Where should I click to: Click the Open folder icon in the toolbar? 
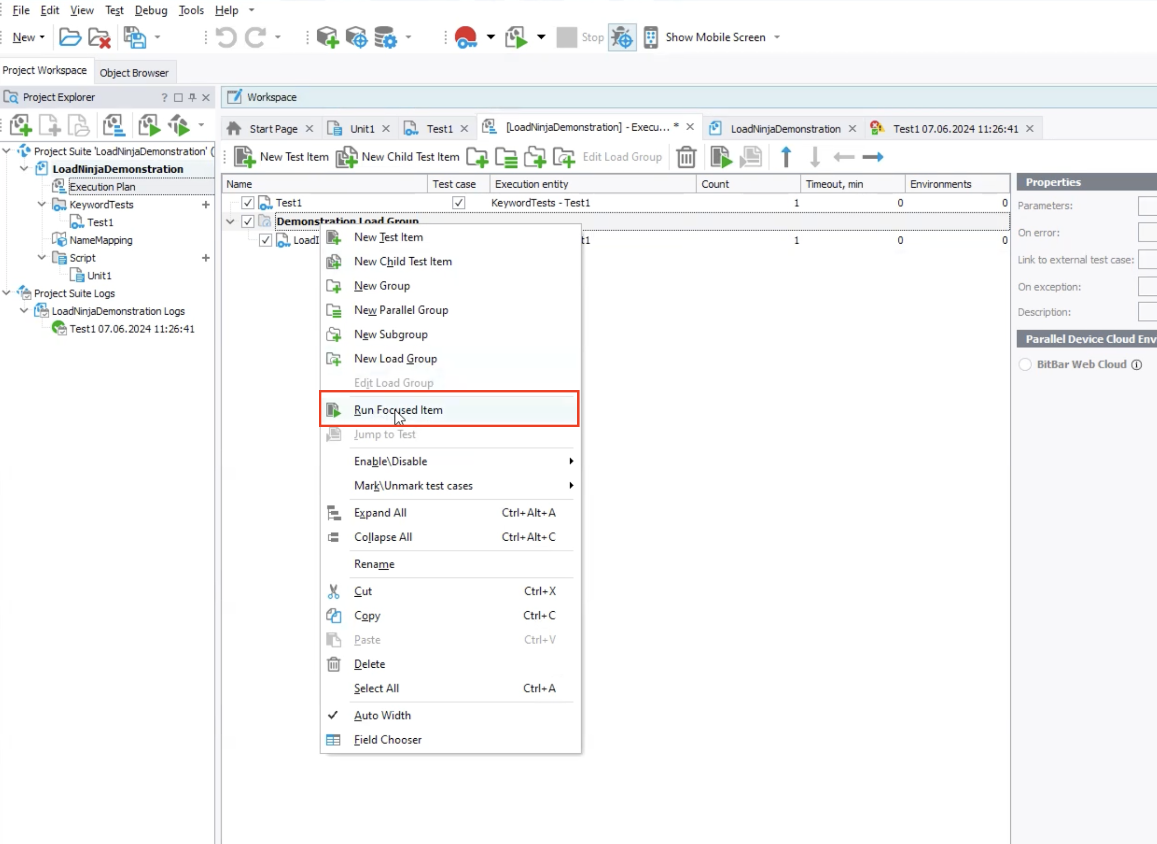pos(70,37)
